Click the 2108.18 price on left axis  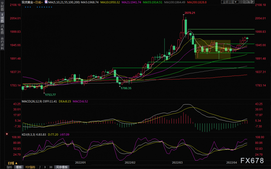point(15,5)
